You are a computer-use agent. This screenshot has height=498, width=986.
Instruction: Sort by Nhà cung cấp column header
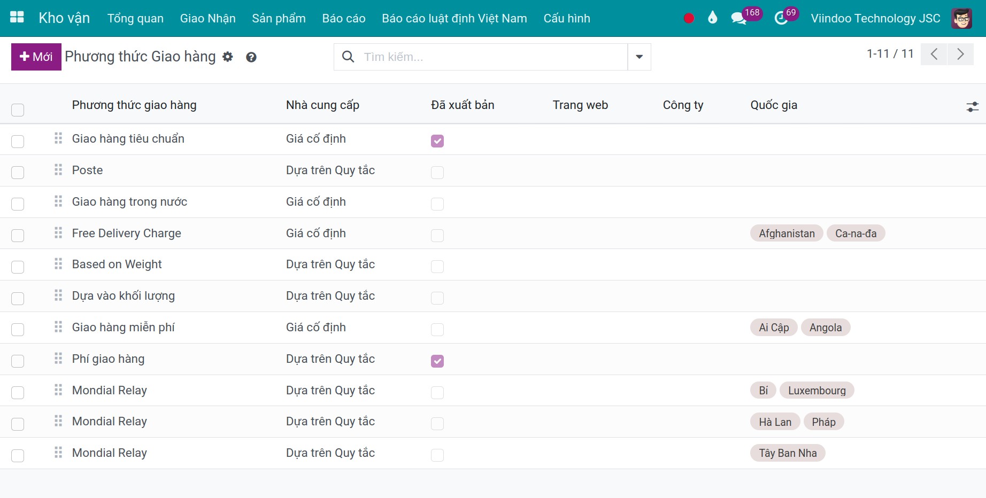click(322, 105)
